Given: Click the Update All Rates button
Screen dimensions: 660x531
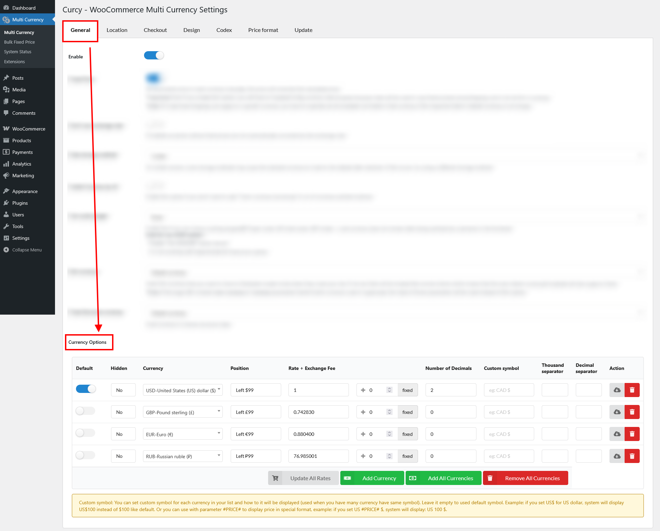Looking at the screenshot, I should (x=303, y=478).
